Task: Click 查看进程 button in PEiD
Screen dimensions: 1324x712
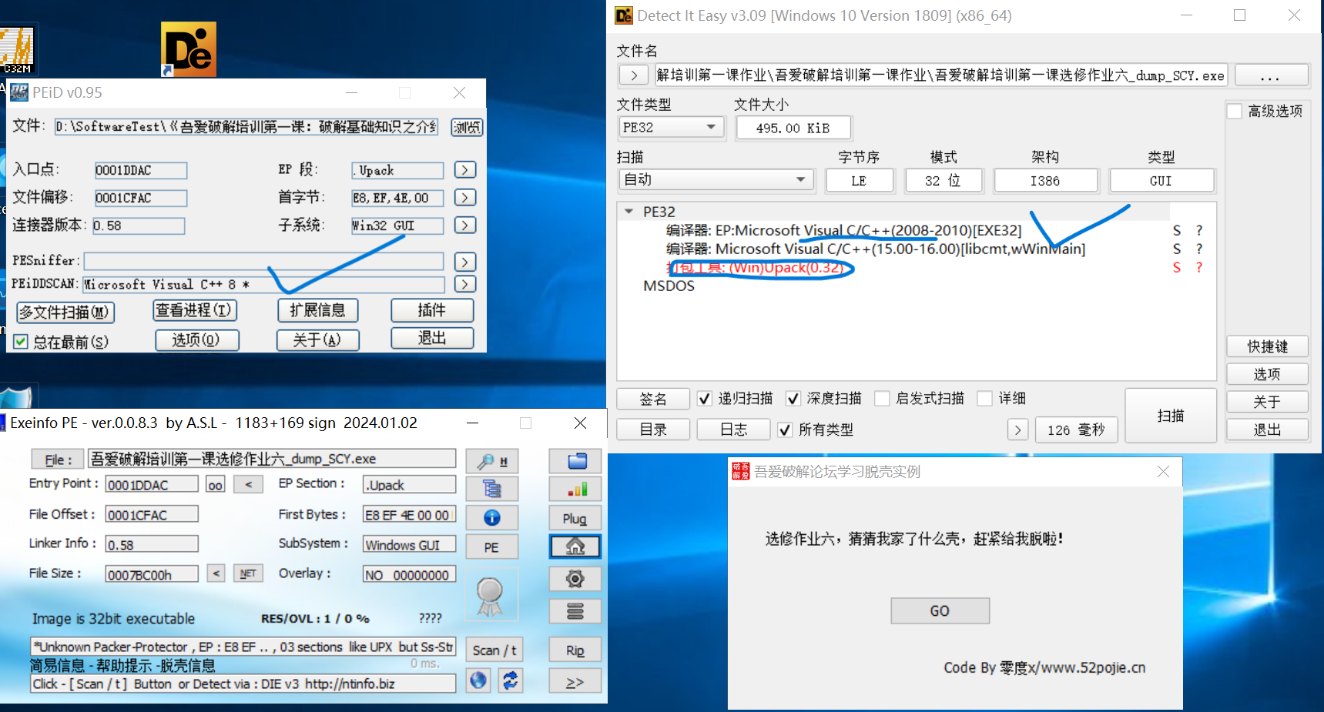Action: tap(195, 310)
